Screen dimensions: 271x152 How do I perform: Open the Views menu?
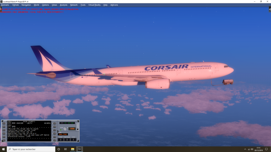[x=54, y=5]
